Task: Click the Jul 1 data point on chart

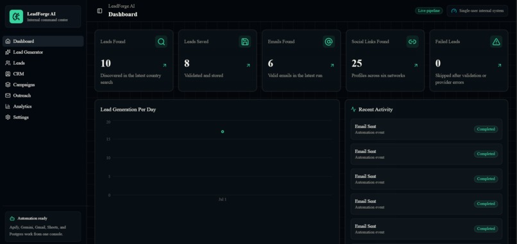Action: point(223,132)
